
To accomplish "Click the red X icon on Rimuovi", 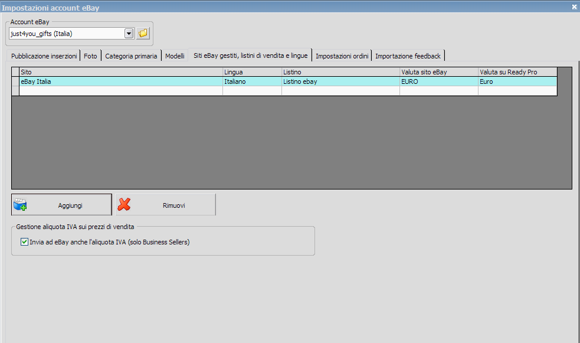I will click(x=124, y=204).
